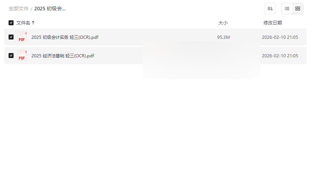Open 2025 经济法基础 轻三(OCR).pdf
Image resolution: width=312 pixels, height=183 pixels.
point(63,56)
